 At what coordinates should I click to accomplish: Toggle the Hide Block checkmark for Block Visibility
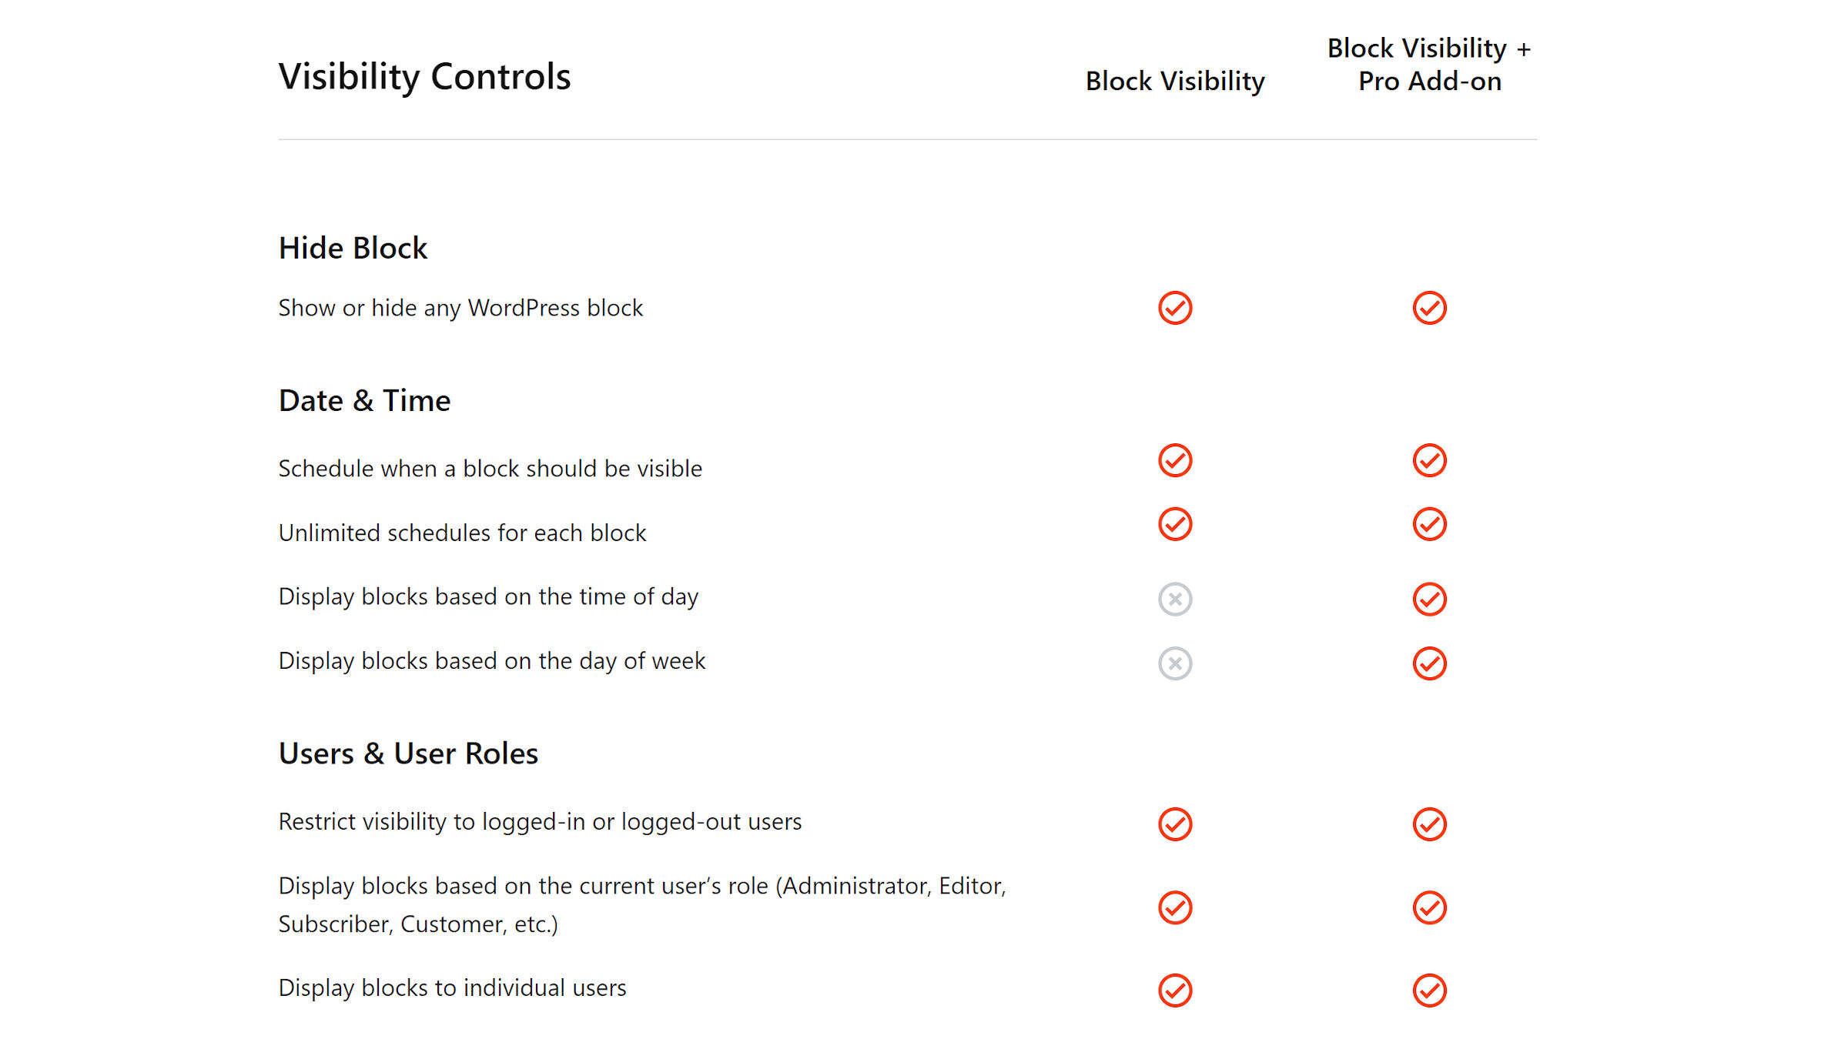point(1173,307)
